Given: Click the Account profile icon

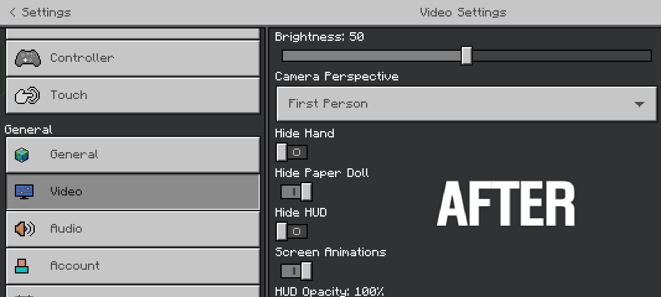Looking at the screenshot, I should [22, 266].
